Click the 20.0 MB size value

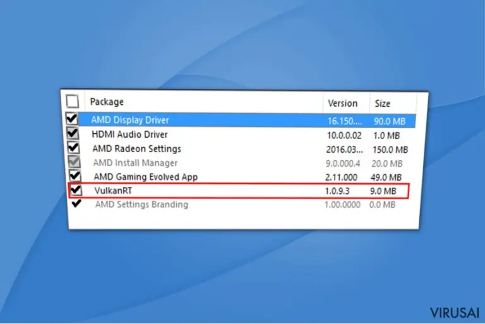point(387,164)
